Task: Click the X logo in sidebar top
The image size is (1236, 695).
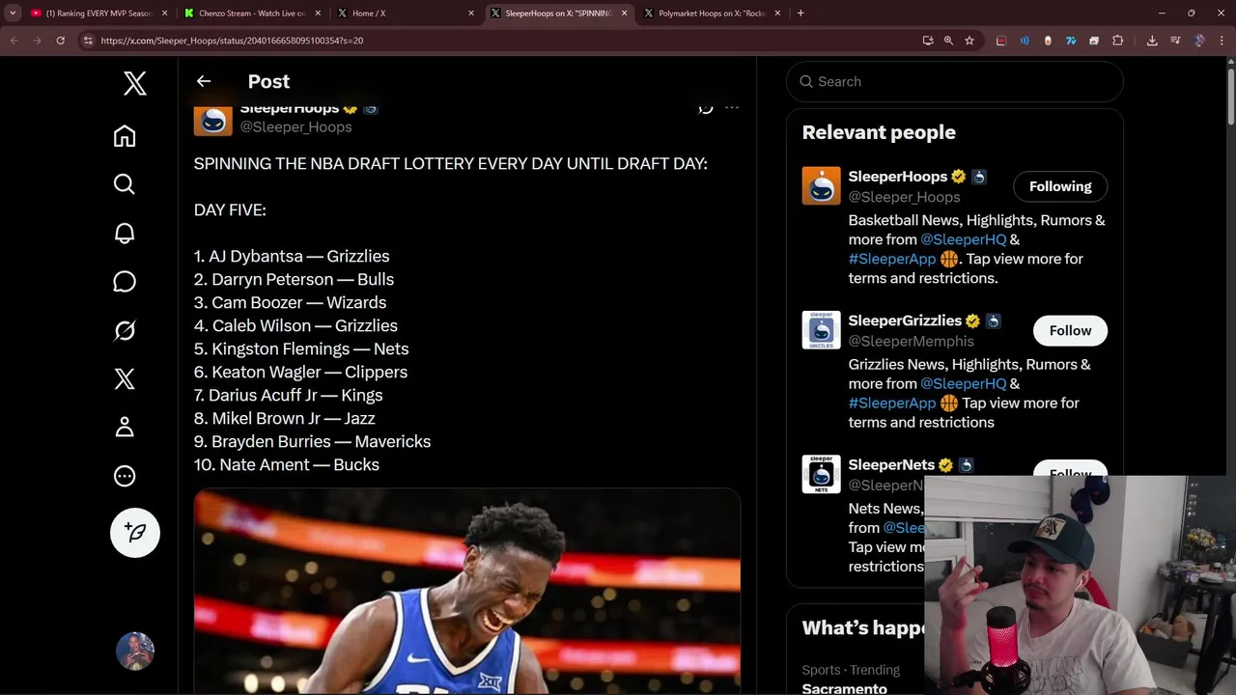Action: click(135, 84)
